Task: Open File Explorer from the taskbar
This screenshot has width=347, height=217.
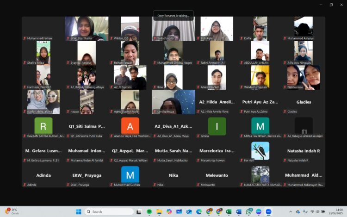Action: click(x=159, y=211)
